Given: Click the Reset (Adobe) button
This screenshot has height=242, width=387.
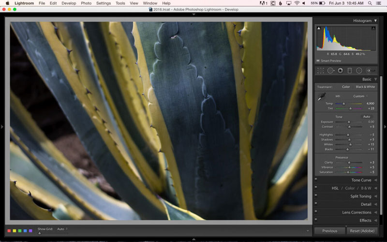Looking at the screenshot, I should pos(362,231).
